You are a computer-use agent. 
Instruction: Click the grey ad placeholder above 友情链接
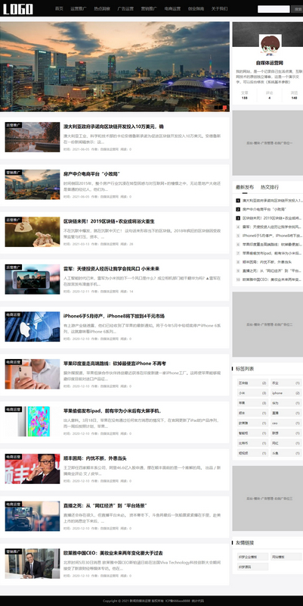pyautogui.click(x=267, y=498)
